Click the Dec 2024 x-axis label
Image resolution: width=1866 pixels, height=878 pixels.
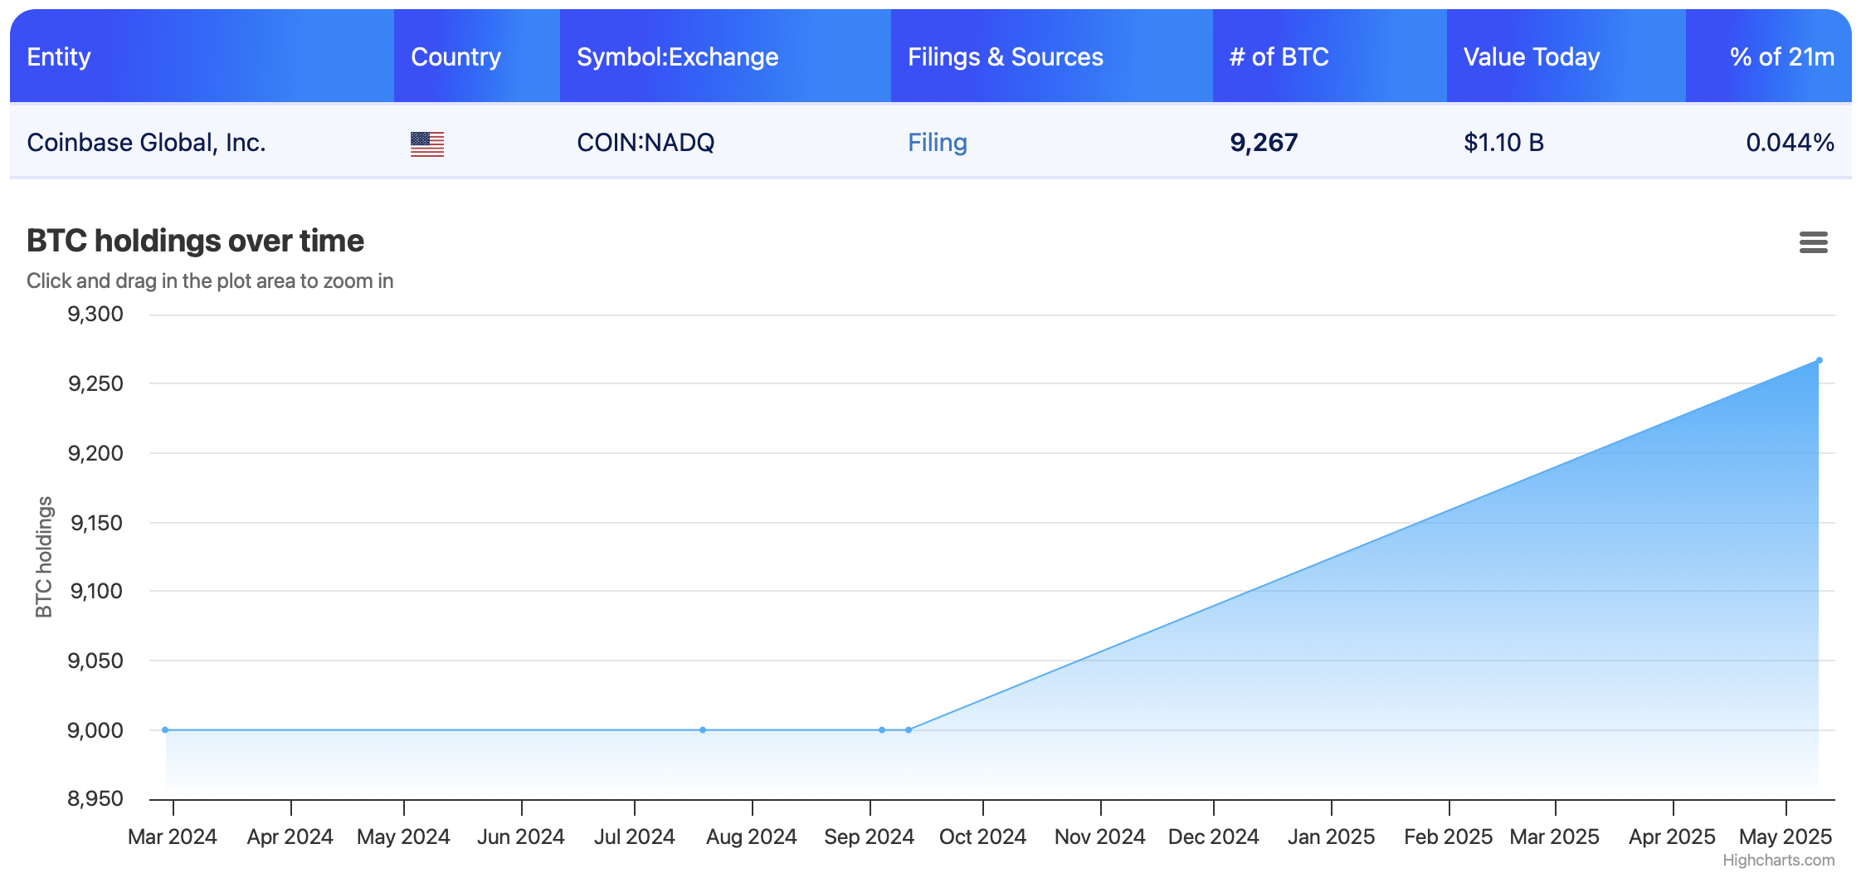(x=1213, y=837)
